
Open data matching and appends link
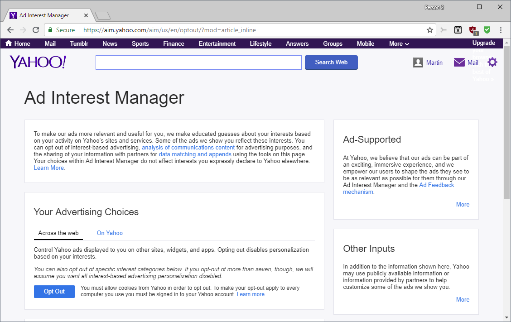pos(195,154)
